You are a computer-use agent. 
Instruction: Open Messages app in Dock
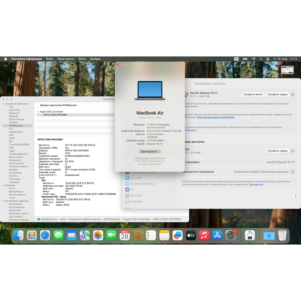click(x=58, y=235)
